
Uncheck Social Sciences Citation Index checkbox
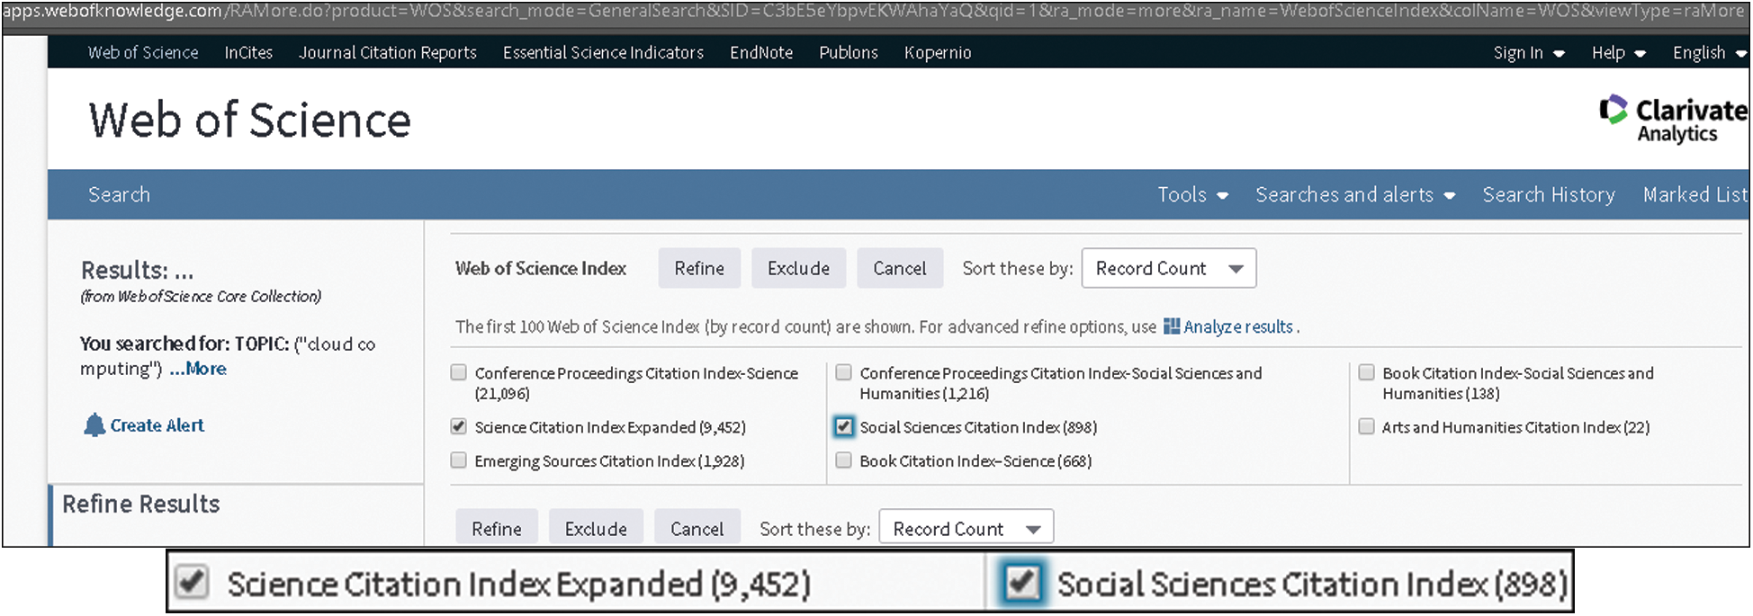click(843, 427)
